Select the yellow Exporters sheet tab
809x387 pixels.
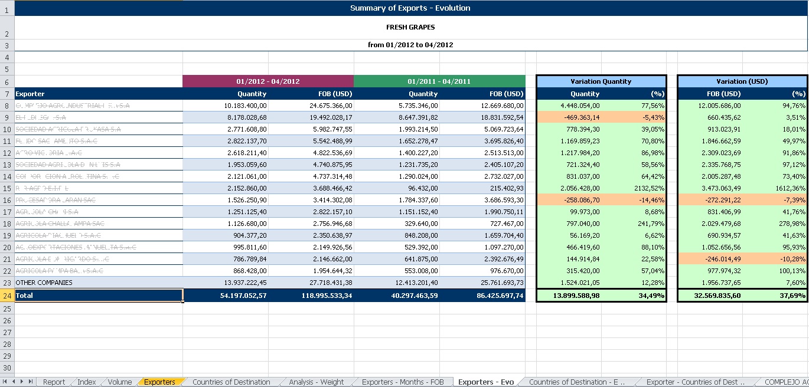pyautogui.click(x=159, y=382)
